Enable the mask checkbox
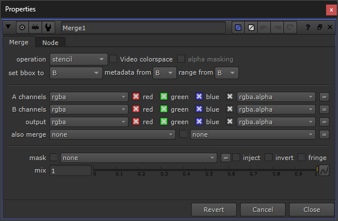Screen dimensions: 338x221 (x=53, y=157)
